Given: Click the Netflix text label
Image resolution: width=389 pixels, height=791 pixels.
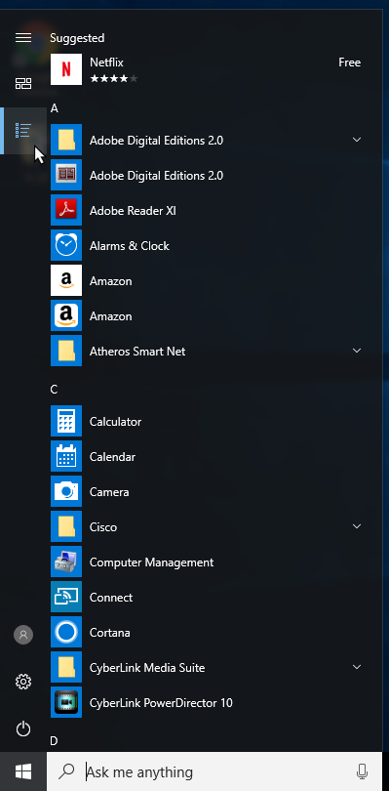Looking at the screenshot, I should [x=106, y=62].
